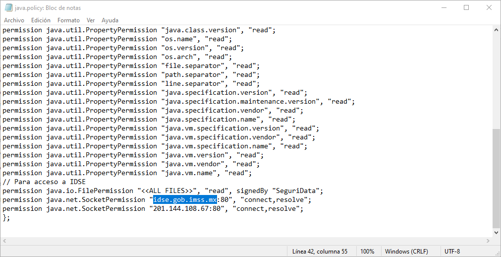This screenshot has width=501, height=257.
Task: Minimize the Bloc de notas window
Action: pos(443,7)
